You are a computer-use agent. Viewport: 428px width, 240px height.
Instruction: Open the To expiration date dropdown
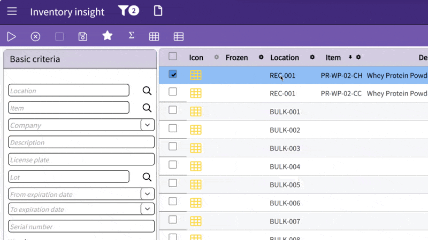click(x=148, y=209)
